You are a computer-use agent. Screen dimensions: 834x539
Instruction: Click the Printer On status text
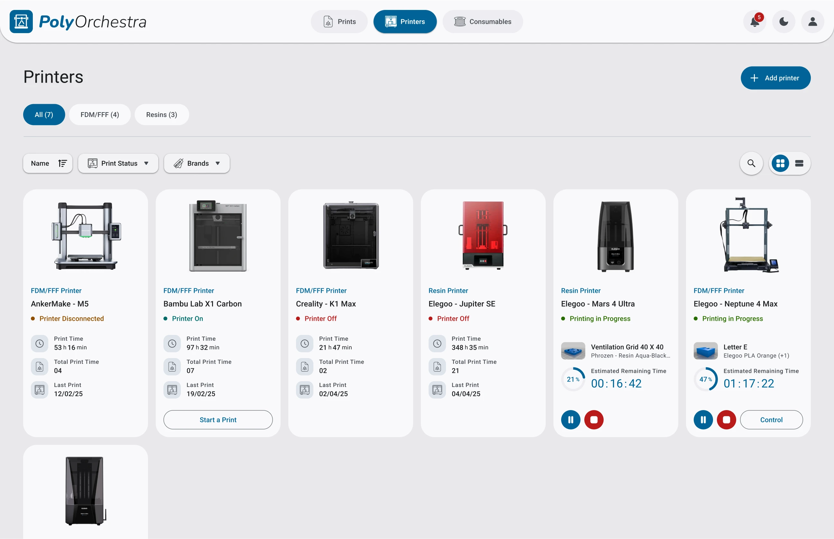[x=187, y=319]
